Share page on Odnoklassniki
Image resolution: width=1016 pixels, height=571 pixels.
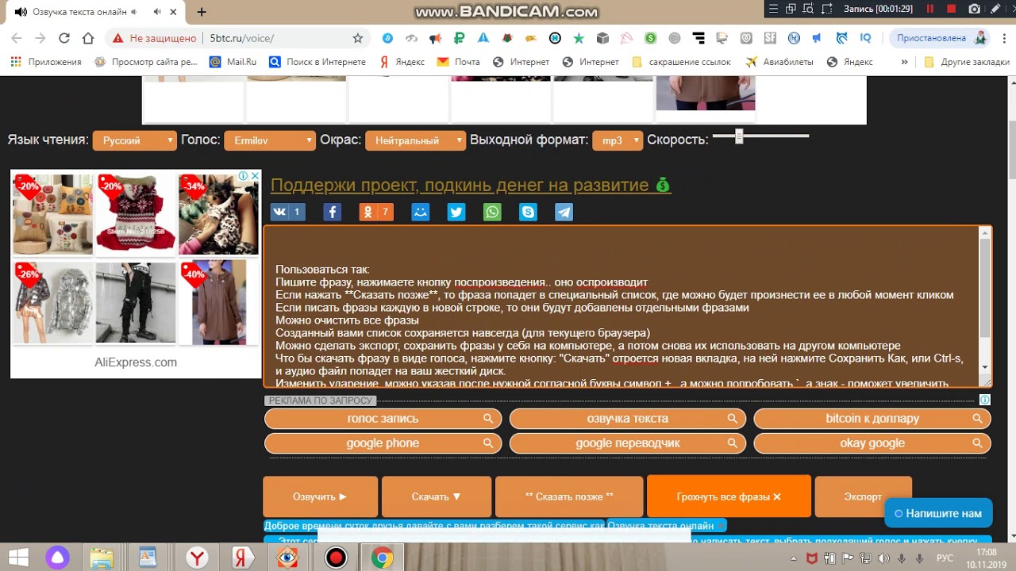click(376, 212)
